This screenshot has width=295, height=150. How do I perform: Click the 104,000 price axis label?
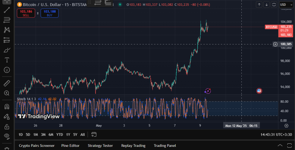coord(286,22)
